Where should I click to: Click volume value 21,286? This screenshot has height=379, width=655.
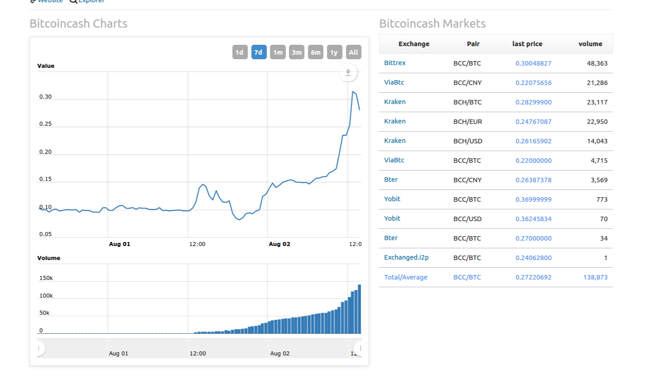(597, 83)
